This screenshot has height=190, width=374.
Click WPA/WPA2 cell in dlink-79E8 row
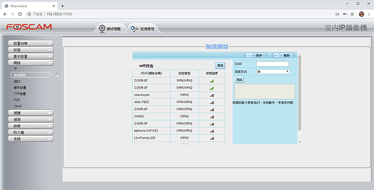(x=184, y=102)
